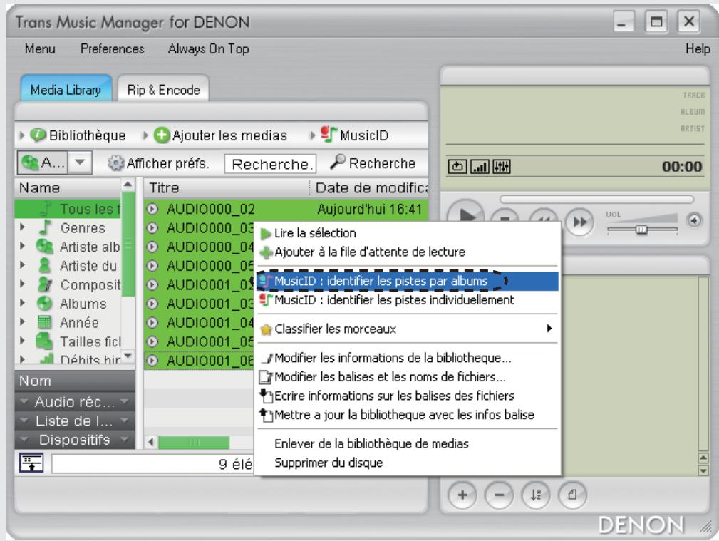
Task: Choose Enlever de la bibliothèque de medias
Action: pyautogui.click(x=408, y=444)
